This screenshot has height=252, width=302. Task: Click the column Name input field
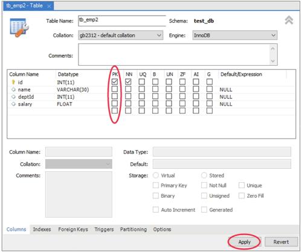(x=79, y=152)
